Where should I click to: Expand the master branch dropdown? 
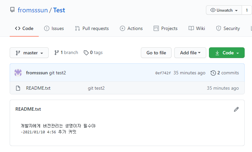pos(29,53)
